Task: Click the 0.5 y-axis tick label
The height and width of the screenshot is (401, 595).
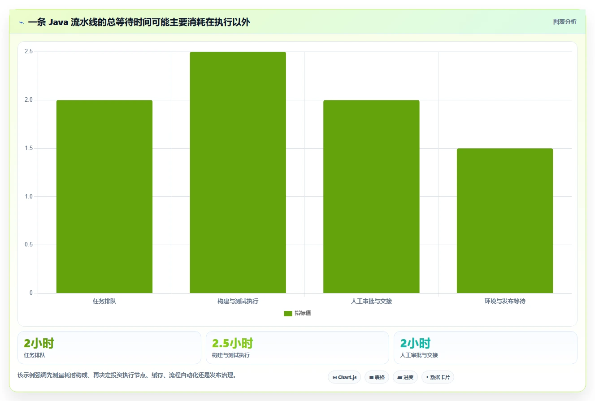Action: click(29, 245)
